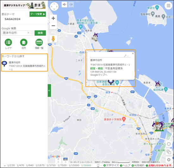The image size is (174, 168).
Task: Click the mascot character near 海岸通
Action: [x=95, y=37]
